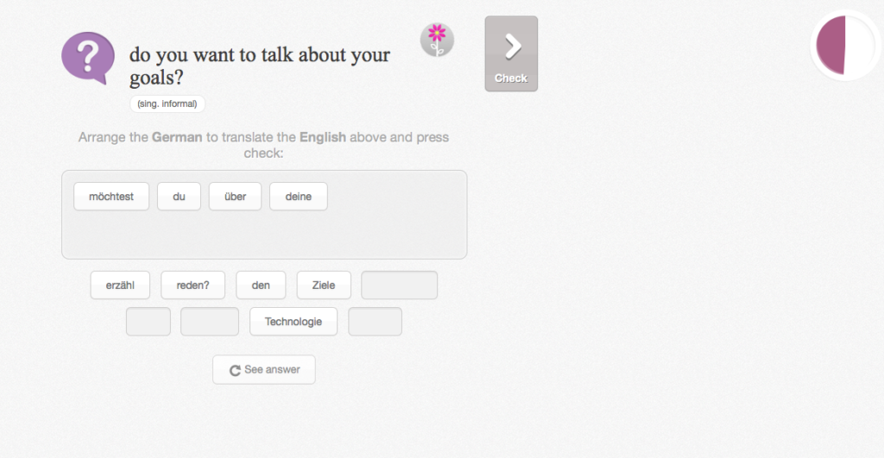Click empty slot immediately left of Technologie

pos(210,322)
